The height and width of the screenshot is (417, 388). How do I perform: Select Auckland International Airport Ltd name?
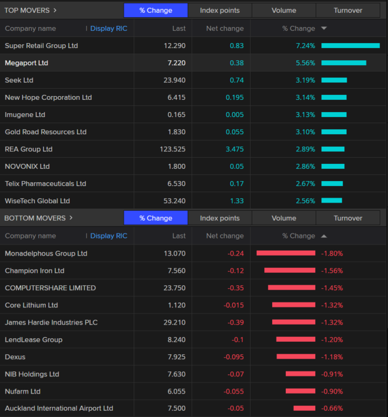[x=59, y=408]
